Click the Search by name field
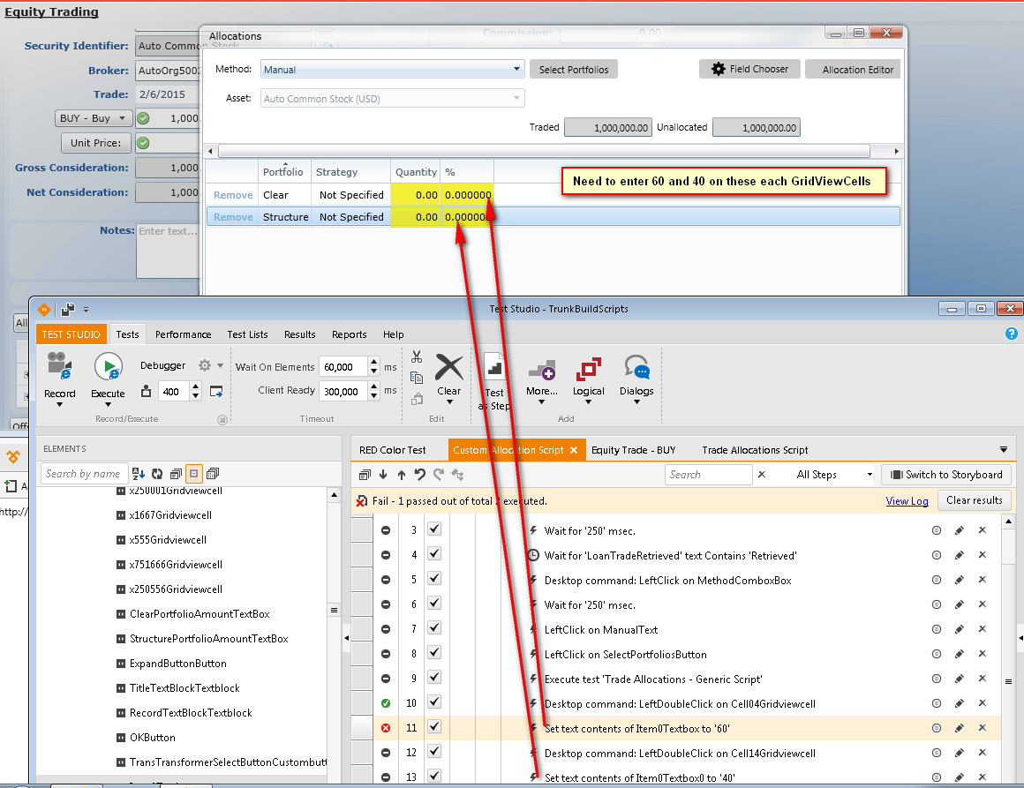The width and height of the screenshot is (1024, 788). [83, 474]
